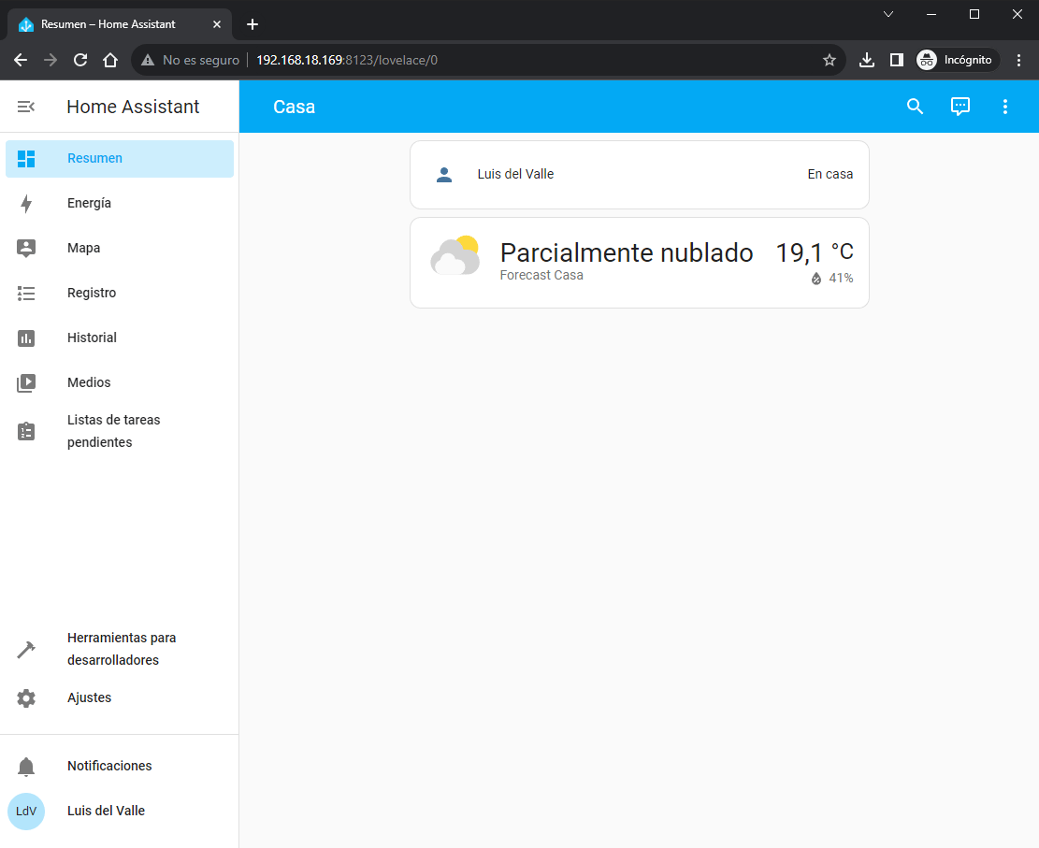This screenshot has height=848, width=1039.
Task: Collapse the Home Assistant sidebar menu
Action: [x=26, y=107]
